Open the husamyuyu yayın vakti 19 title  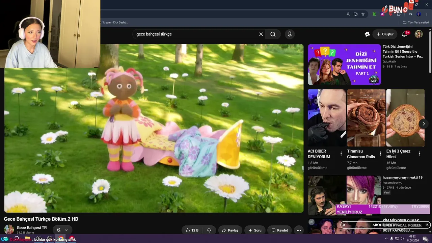coord(403,178)
